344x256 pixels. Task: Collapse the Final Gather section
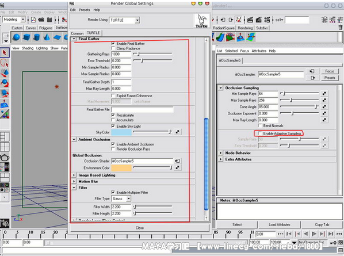(x=74, y=39)
